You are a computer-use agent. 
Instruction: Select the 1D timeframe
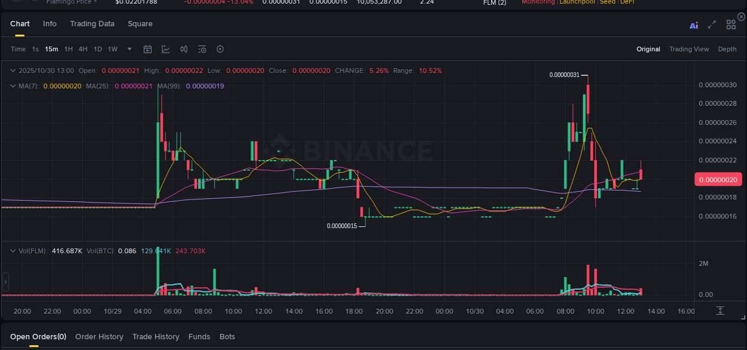coord(97,49)
